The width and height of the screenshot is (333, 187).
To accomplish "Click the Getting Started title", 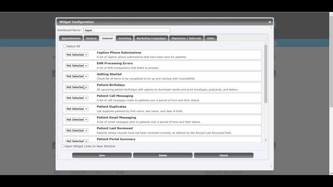I will [109, 74].
